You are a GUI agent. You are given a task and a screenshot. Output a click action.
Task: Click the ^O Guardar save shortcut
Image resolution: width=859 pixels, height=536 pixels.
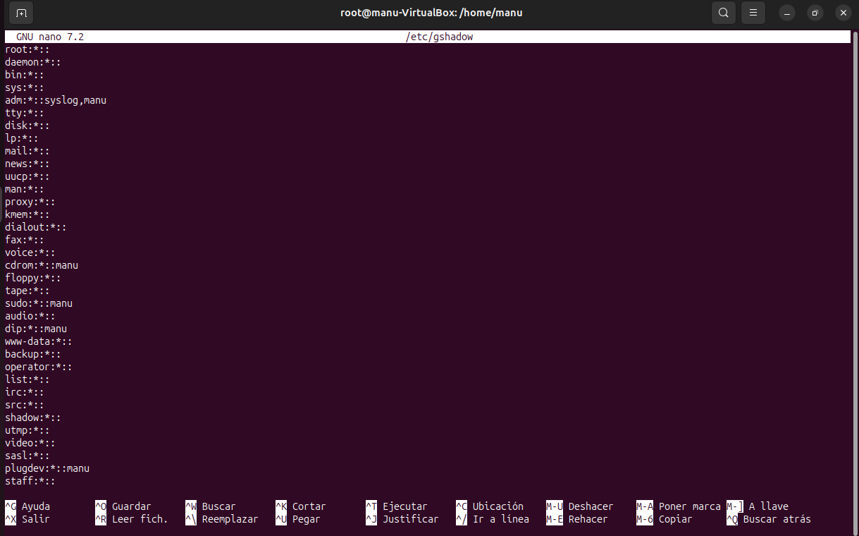(x=123, y=506)
